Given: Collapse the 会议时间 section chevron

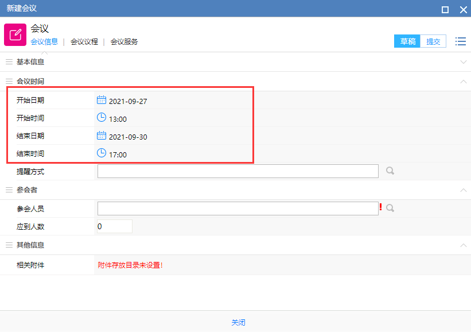Looking at the screenshot, I should point(464,82).
